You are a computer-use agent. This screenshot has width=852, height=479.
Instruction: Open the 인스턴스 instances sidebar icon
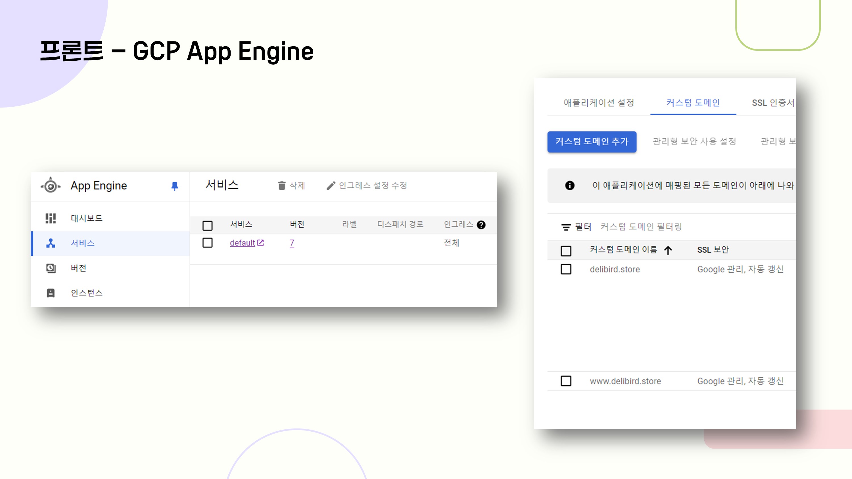[x=51, y=293]
